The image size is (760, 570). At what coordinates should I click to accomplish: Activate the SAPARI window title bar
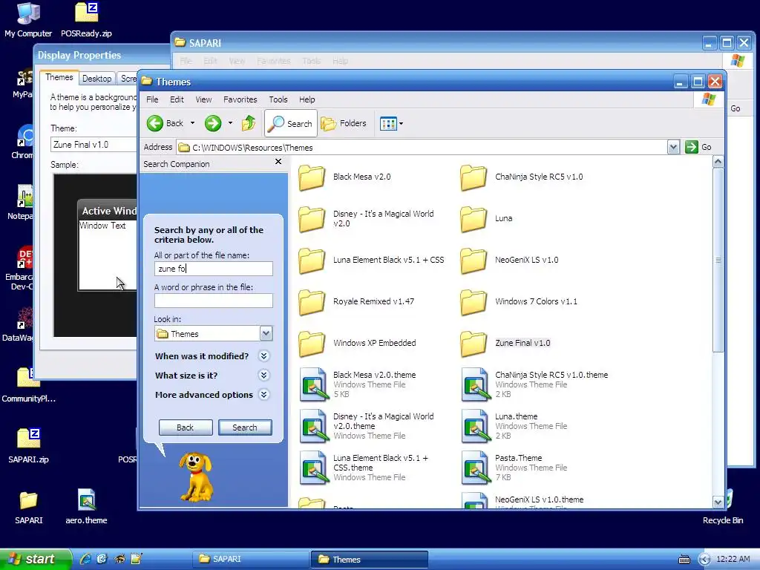436,42
